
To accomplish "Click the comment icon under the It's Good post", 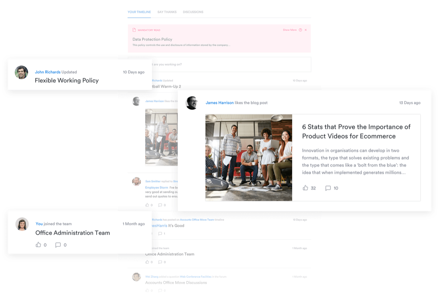I will point(160,234).
